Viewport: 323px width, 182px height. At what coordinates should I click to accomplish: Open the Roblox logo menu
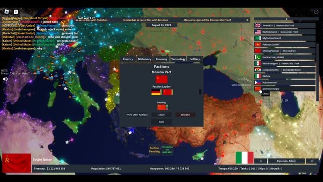[x=7, y=12]
